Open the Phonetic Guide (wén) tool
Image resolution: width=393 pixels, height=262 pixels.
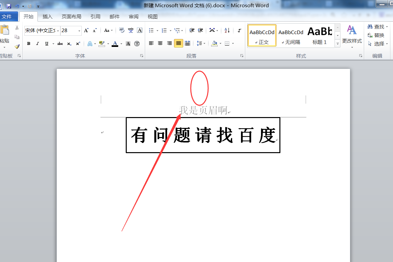pyautogui.click(x=131, y=30)
